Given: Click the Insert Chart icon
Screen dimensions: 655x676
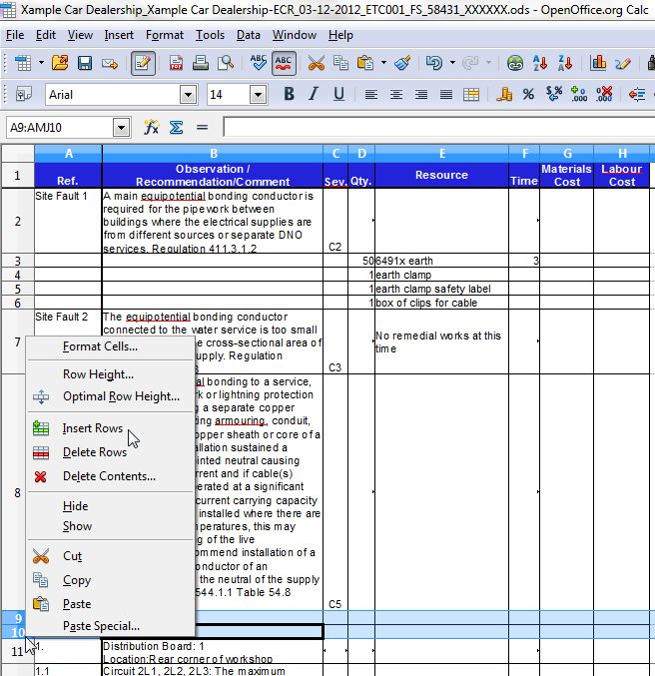Looking at the screenshot, I should click(598, 63).
